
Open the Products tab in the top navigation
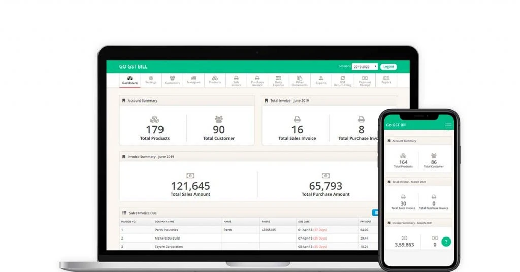215,80
